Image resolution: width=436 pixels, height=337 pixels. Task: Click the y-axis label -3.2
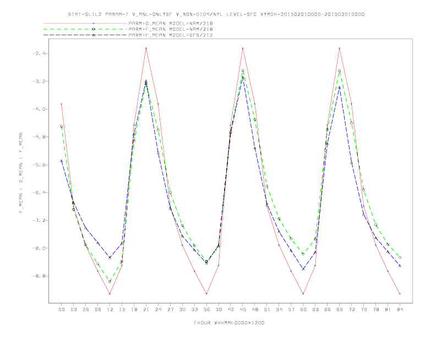tap(39, 81)
